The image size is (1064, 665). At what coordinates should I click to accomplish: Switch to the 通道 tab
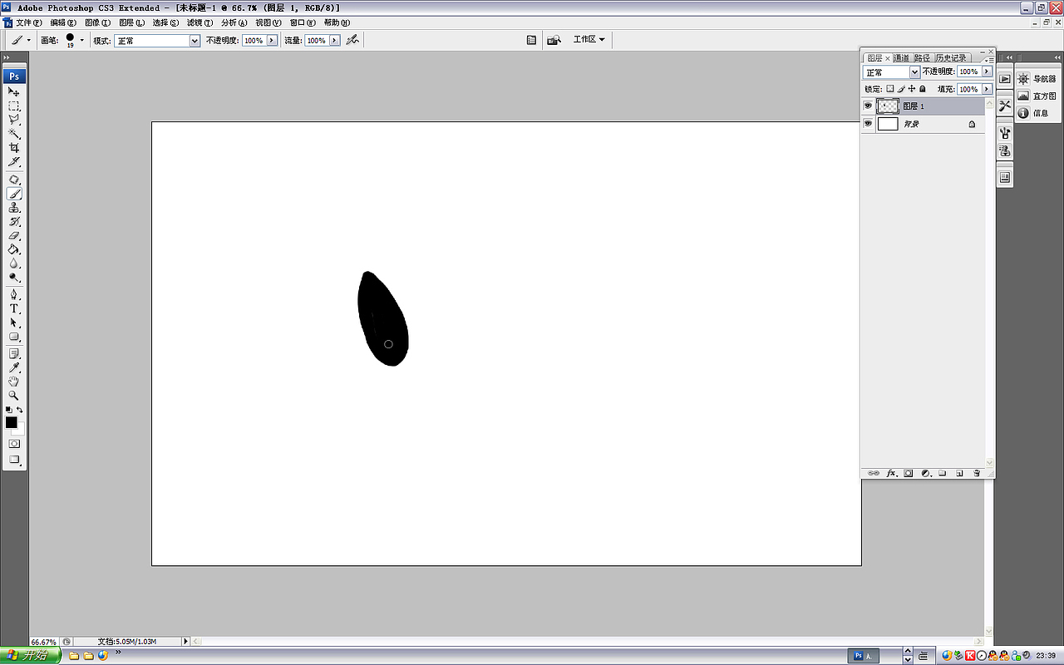pos(902,58)
